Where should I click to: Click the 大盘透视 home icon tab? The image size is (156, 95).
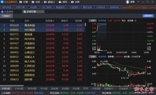[x=2, y=12]
